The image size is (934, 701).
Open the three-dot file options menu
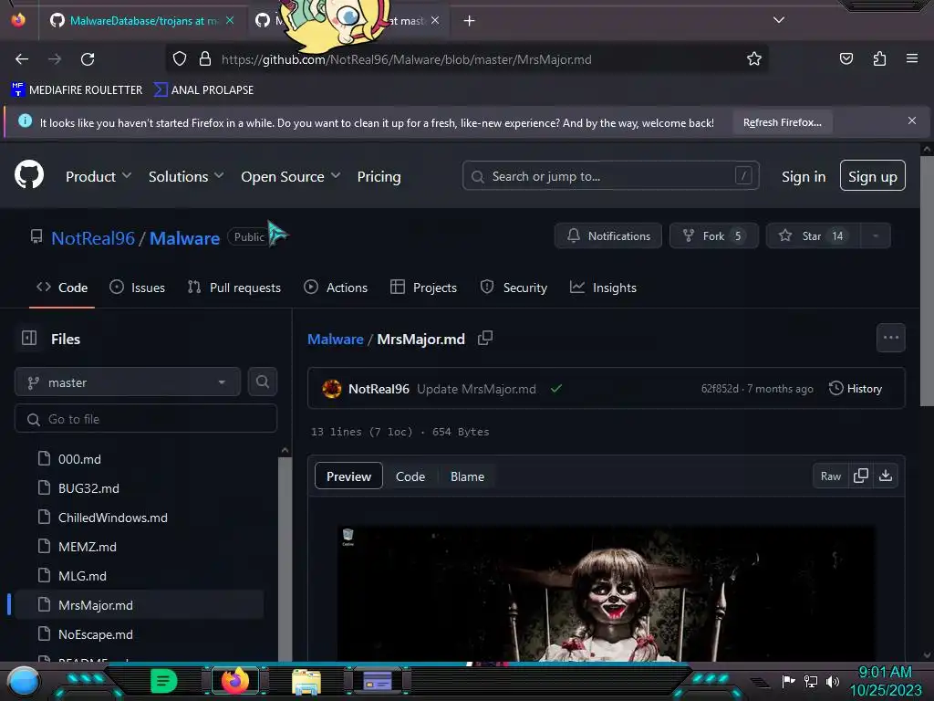(x=890, y=338)
